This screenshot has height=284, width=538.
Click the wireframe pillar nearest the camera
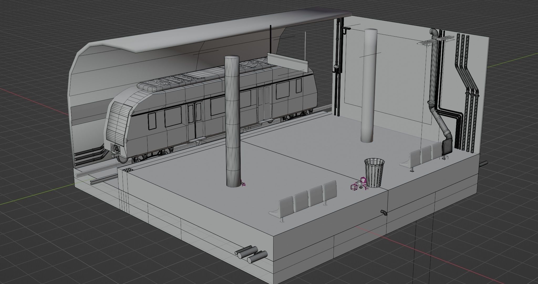point(232,121)
